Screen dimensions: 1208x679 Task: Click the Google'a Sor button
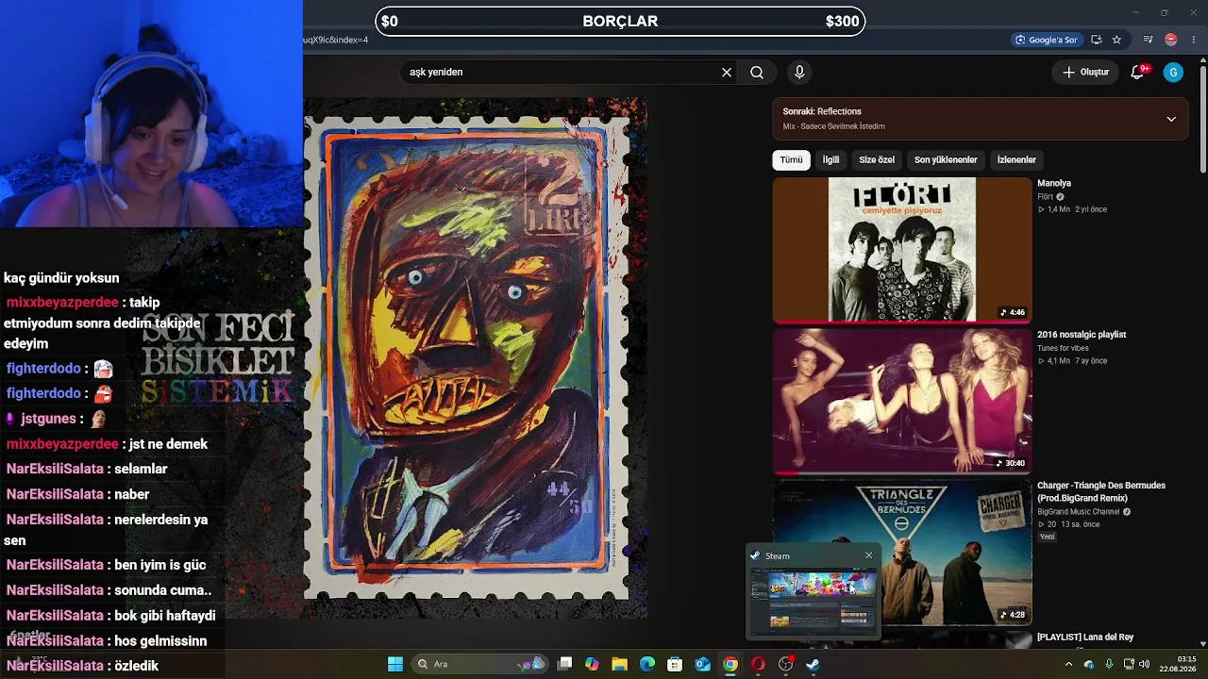(1046, 40)
